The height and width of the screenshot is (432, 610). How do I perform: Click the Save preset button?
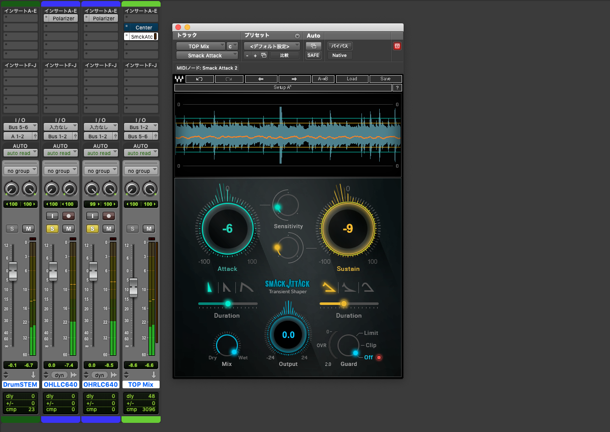[386, 79]
